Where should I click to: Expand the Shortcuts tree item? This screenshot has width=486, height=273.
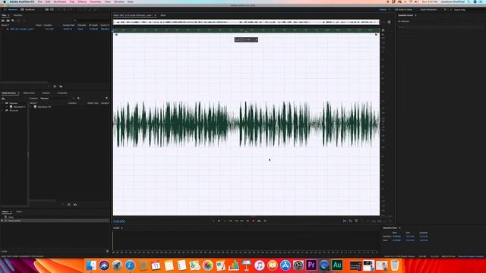pyautogui.click(x=3, y=111)
